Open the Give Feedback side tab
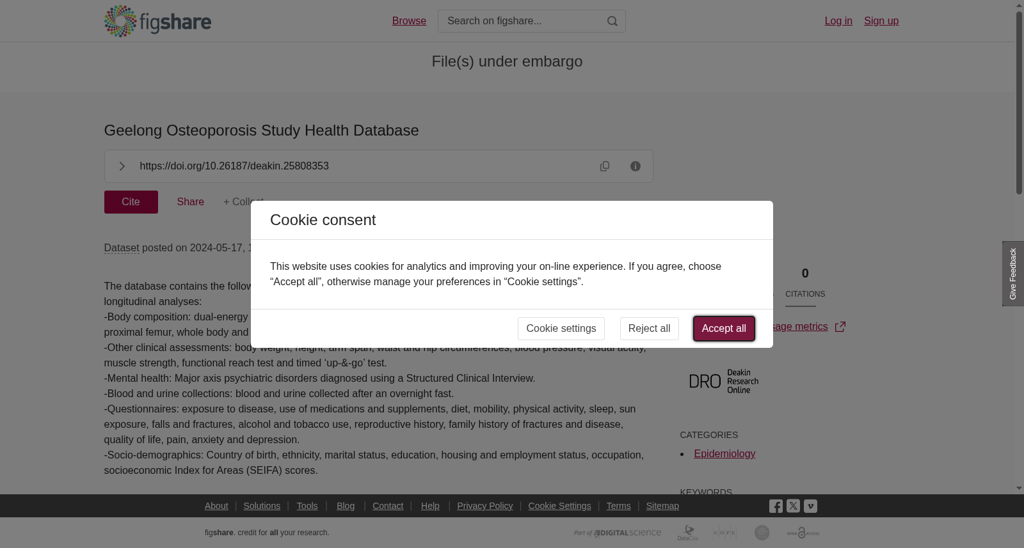 coord(1013,274)
